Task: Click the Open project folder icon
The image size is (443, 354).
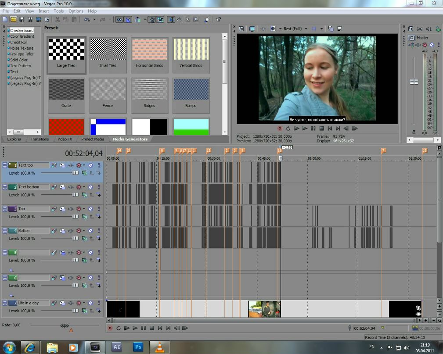Action: click(x=13, y=19)
